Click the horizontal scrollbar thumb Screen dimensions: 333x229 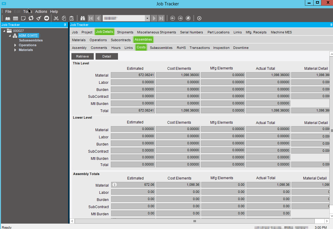click(x=194, y=221)
